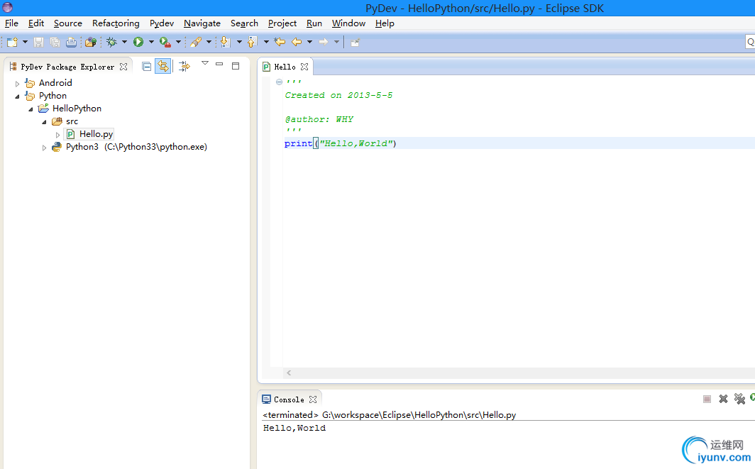Close the Hello editor tab
The image size is (755, 469).
(x=304, y=67)
